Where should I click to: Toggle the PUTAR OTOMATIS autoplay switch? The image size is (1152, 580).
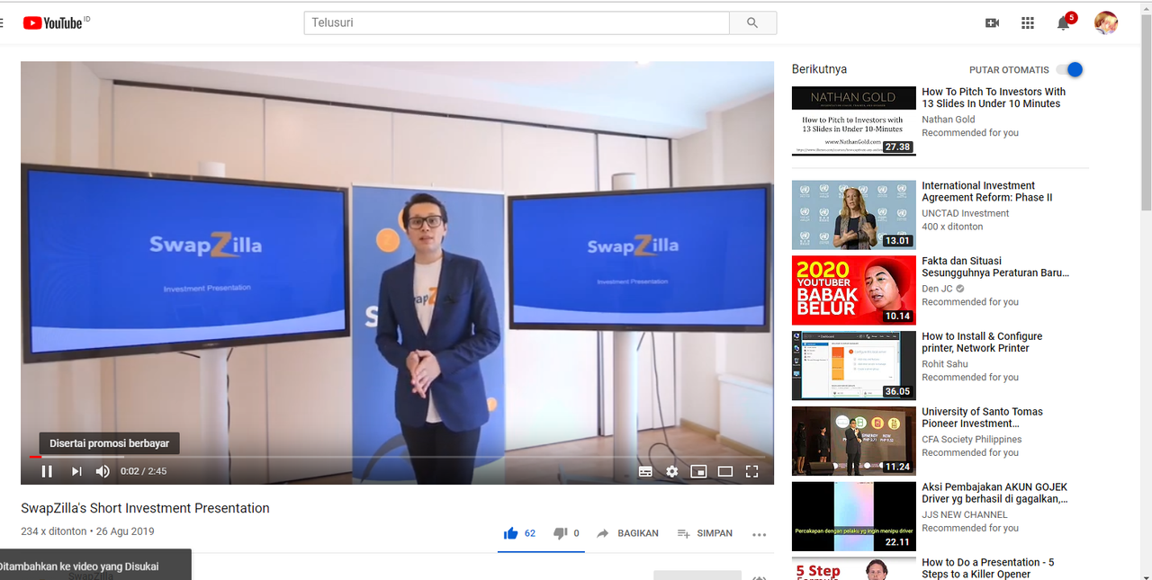point(1069,70)
